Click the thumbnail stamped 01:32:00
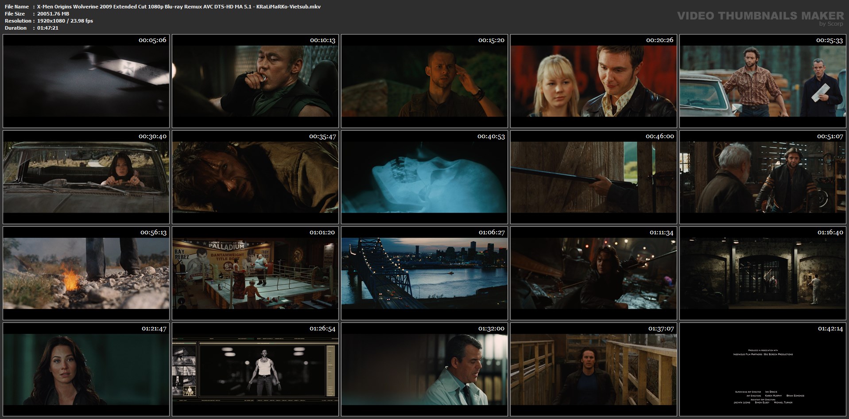 [x=424, y=369]
